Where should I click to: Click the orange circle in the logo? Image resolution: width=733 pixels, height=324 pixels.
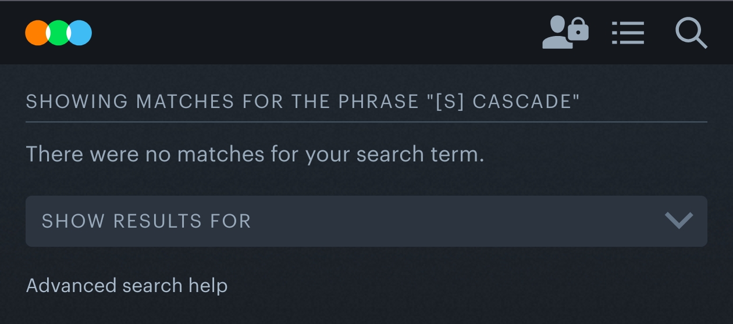36,33
